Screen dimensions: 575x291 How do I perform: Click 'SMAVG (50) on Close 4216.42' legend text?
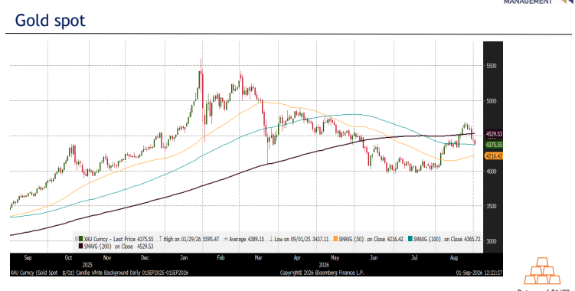(x=371, y=239)
